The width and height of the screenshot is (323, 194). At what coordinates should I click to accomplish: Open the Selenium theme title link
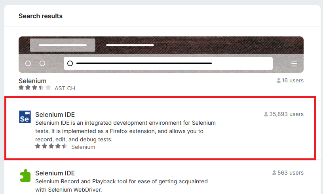[32, 81]
